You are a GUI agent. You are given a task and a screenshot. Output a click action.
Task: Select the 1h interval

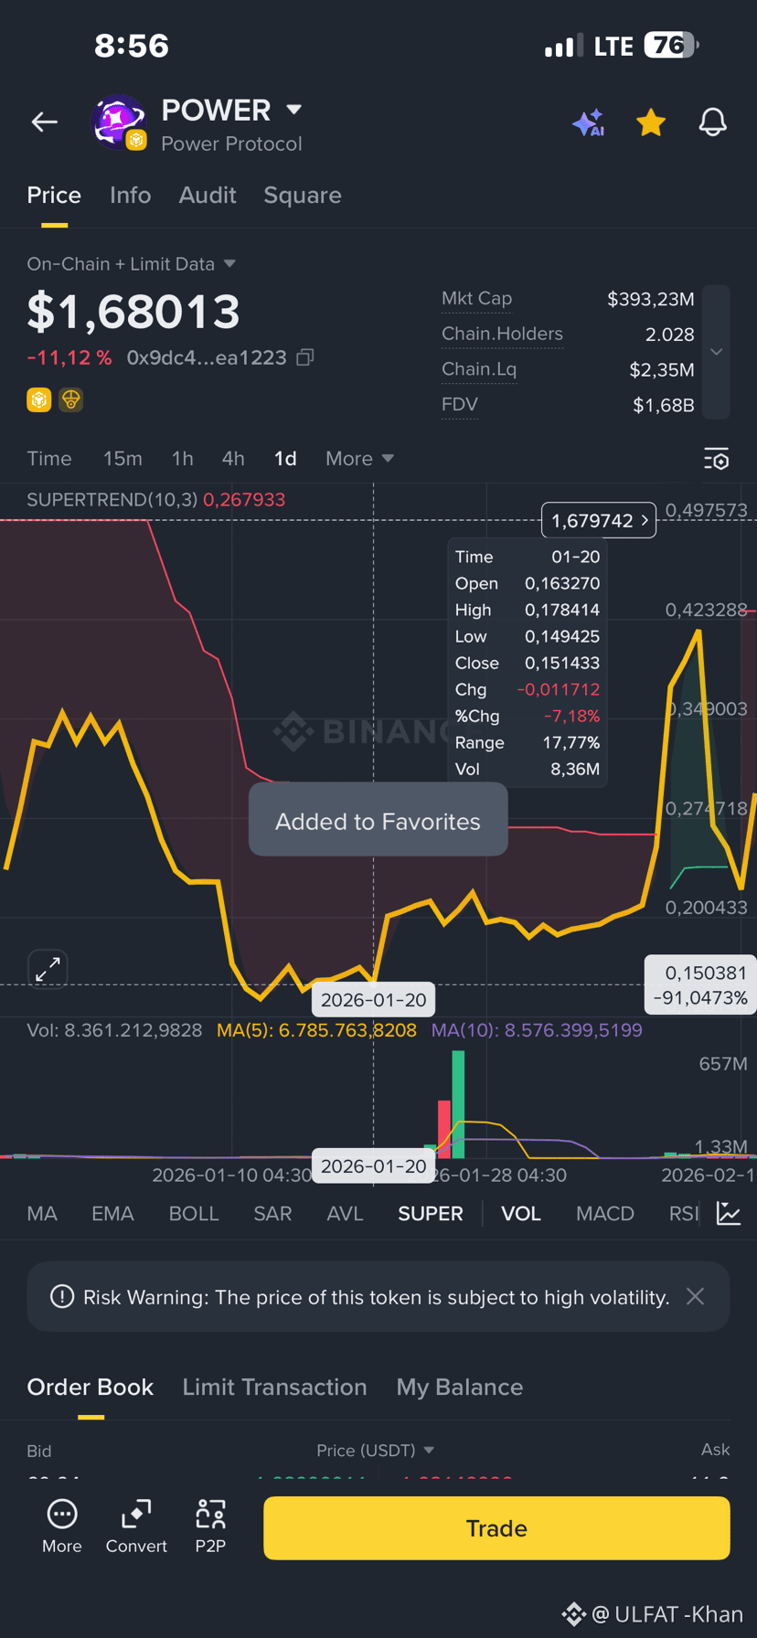183,459
